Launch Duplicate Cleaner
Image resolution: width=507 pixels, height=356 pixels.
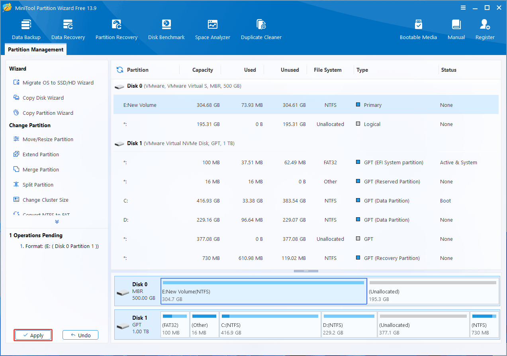[x=261, y=30]
